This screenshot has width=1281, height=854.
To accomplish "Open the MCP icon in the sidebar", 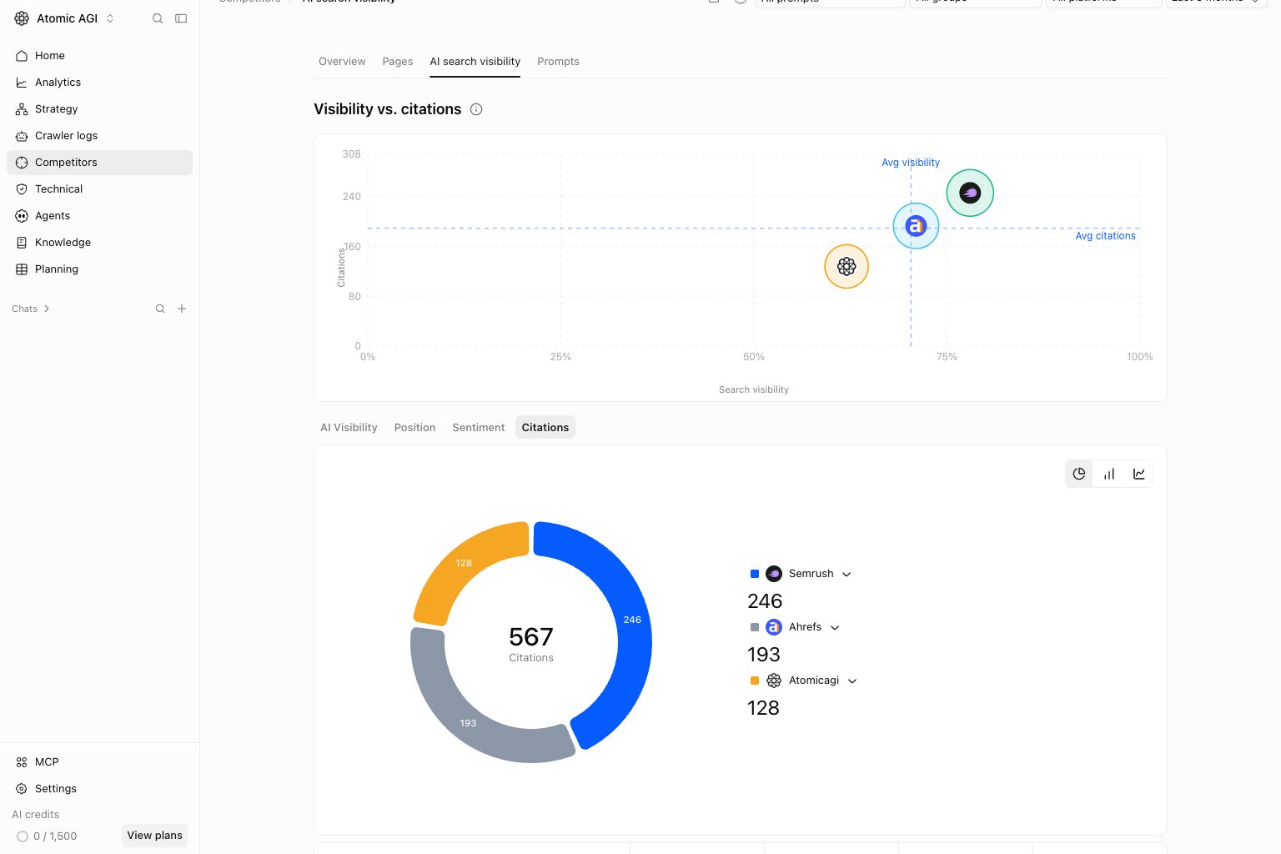I will coord(22,762).
